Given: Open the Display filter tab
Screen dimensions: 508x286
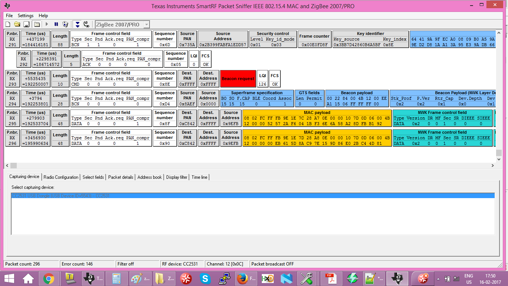Looking at the screenshot, I should (177, 177).
